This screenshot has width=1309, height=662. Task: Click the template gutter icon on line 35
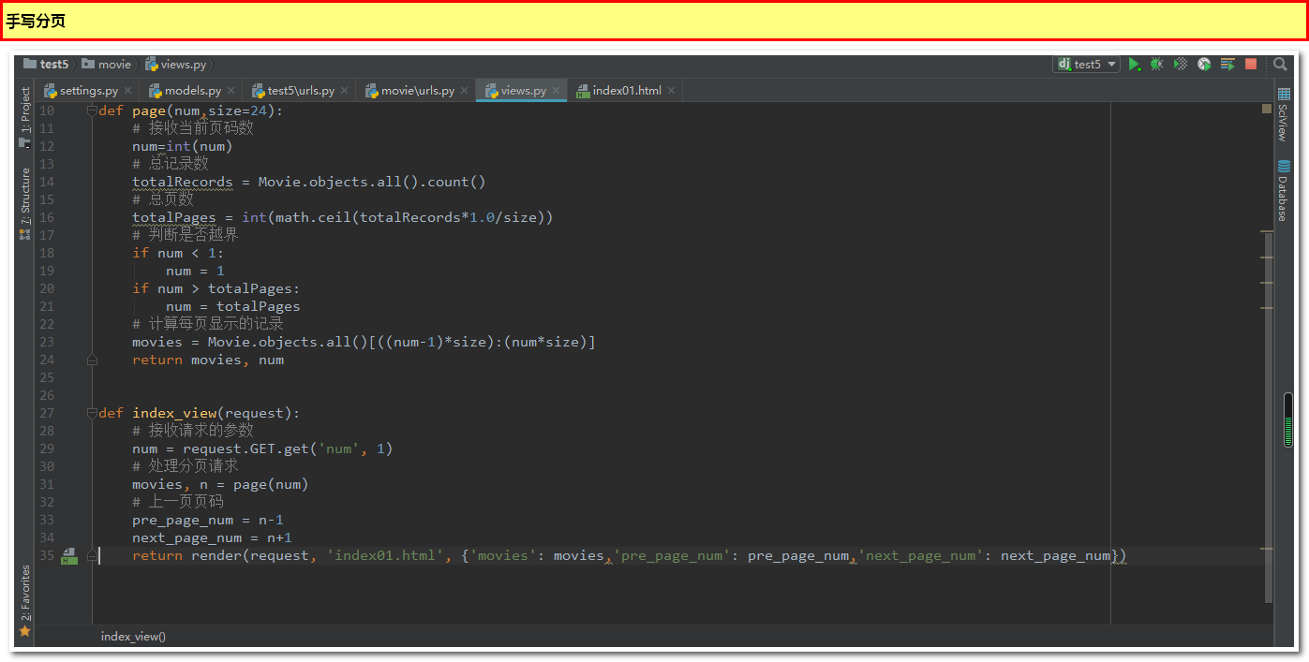(69, 556)
